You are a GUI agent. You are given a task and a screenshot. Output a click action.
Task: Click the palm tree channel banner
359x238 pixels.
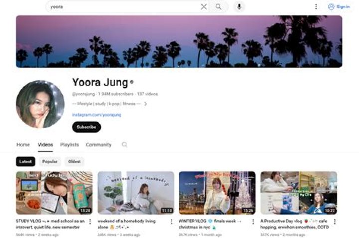179,41
